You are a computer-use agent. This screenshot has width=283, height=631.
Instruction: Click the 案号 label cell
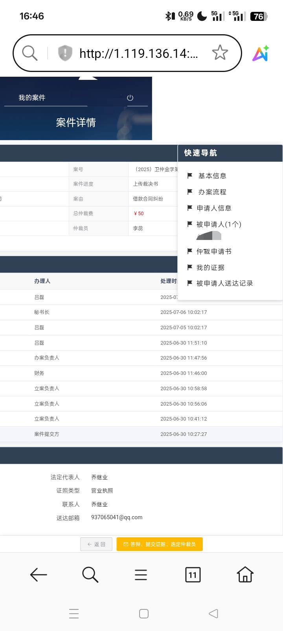(98, 169)
